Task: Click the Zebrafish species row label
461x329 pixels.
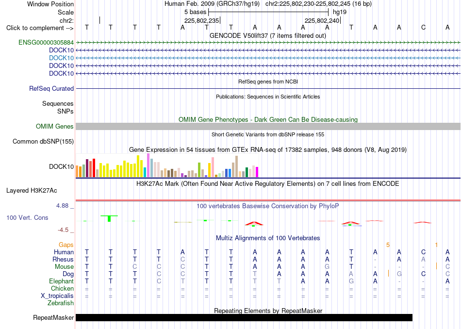Action: (61, 303)
